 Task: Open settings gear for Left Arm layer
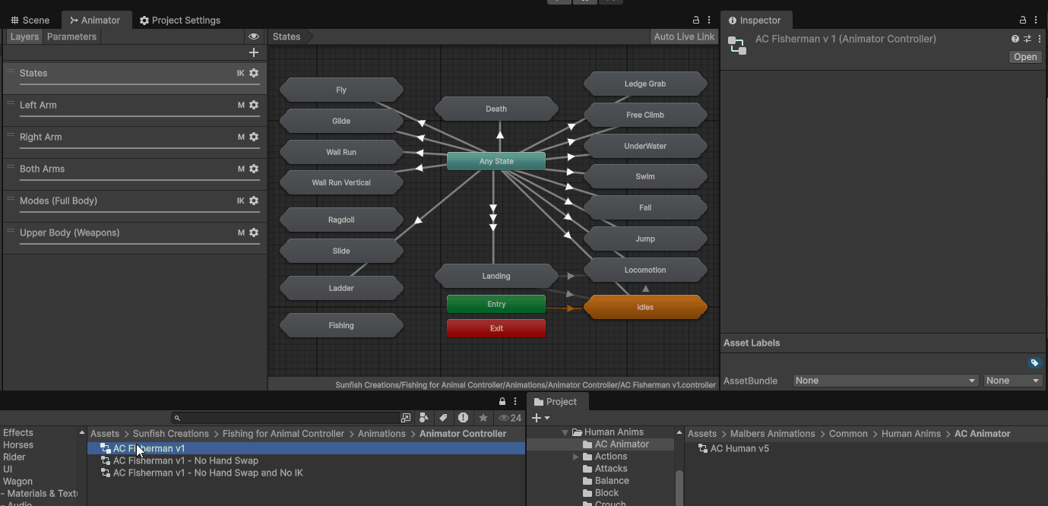254,105
